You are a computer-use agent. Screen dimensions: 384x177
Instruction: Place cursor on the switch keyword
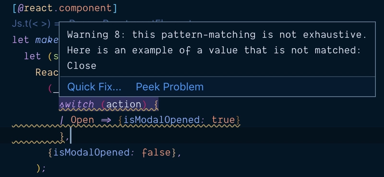click(77, 104)
